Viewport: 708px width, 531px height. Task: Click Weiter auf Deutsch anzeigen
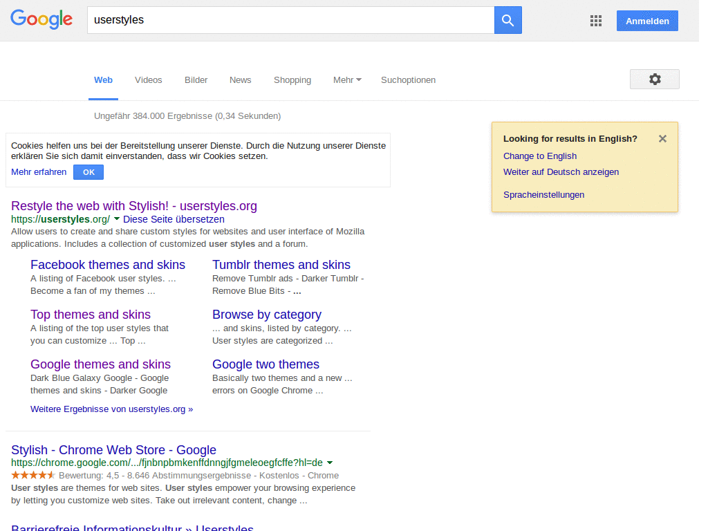click(x=561, y=172)
